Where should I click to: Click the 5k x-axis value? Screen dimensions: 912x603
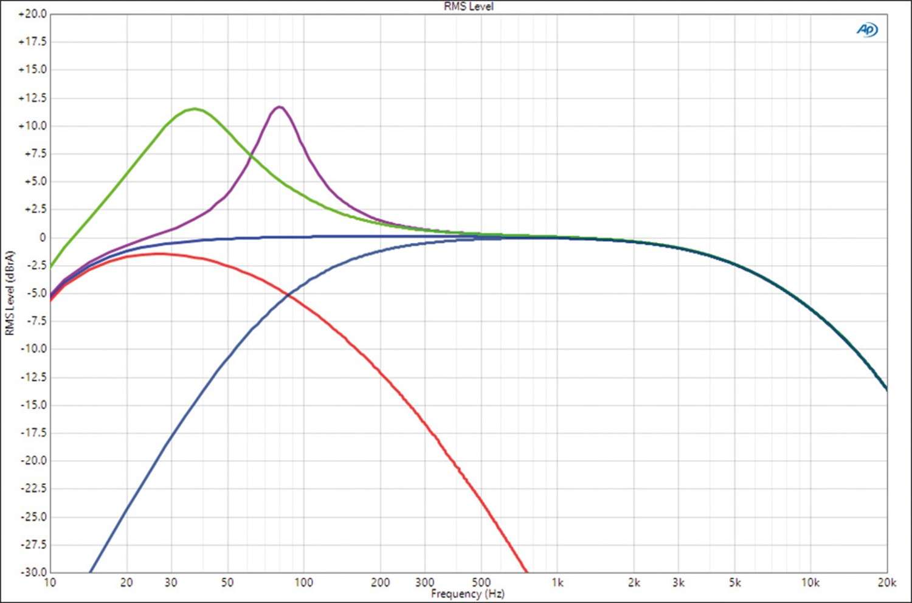pos(734,582)
